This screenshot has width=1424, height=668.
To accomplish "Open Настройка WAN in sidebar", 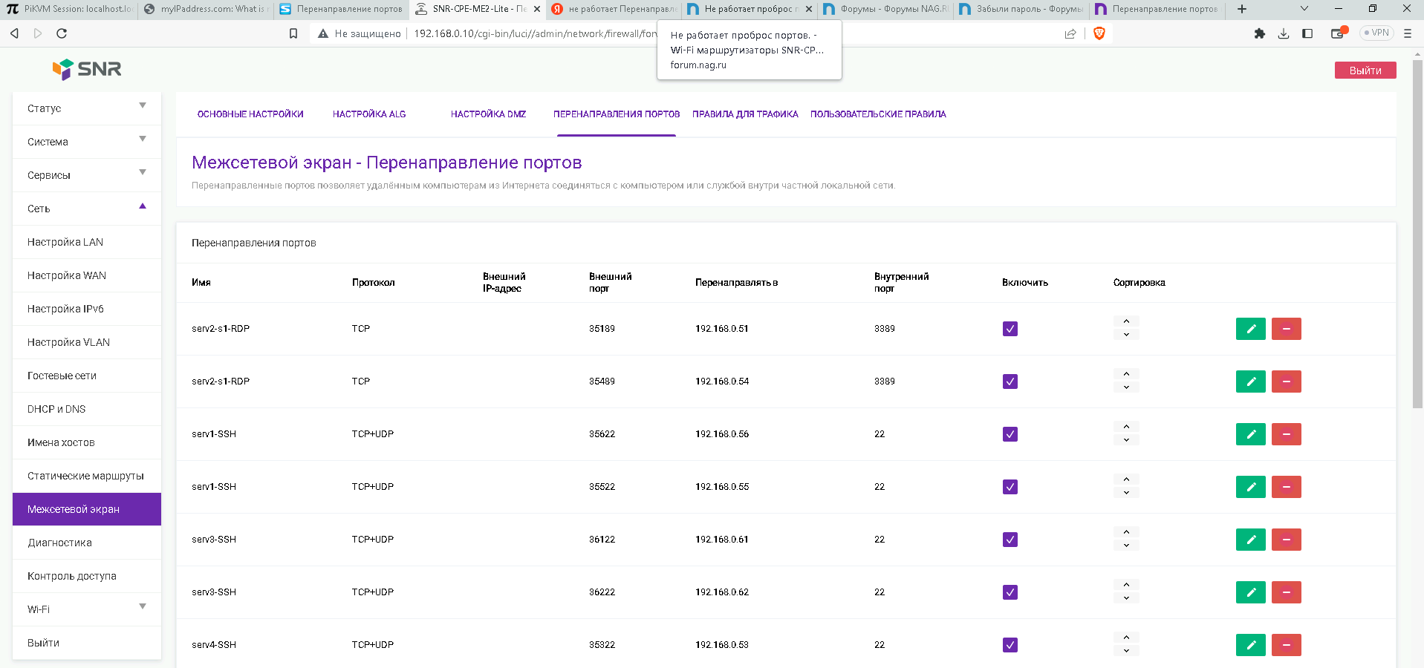I will point(67,275).
